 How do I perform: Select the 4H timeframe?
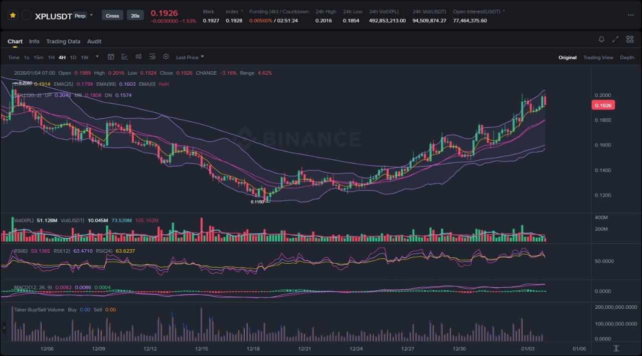[62, 57]
